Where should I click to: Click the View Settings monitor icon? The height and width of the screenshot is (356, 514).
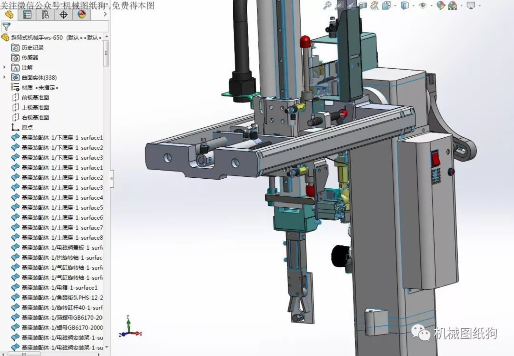tap(471, 5)
